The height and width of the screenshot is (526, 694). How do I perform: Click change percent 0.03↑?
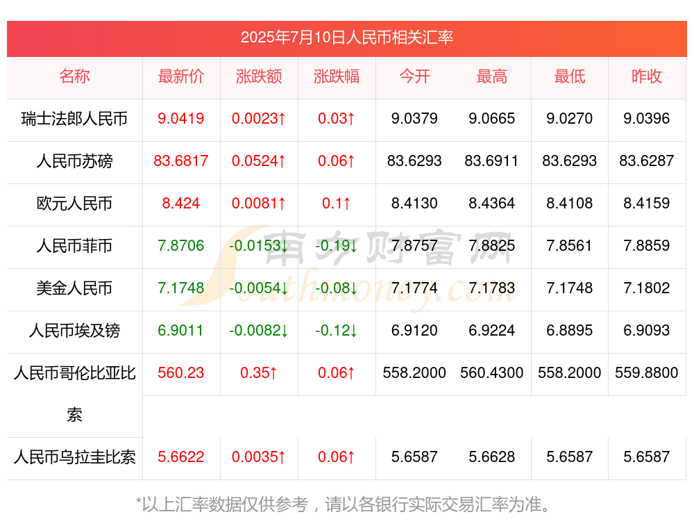tap(337, 119)
